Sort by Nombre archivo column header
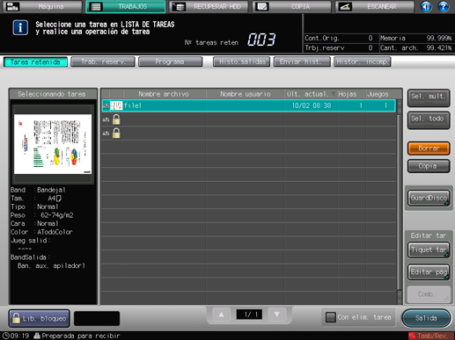The height and width of the screenshot is (340, 455). (x=164, y=94)
